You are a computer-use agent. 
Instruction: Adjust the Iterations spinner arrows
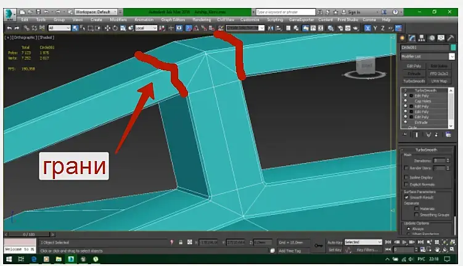448,160
